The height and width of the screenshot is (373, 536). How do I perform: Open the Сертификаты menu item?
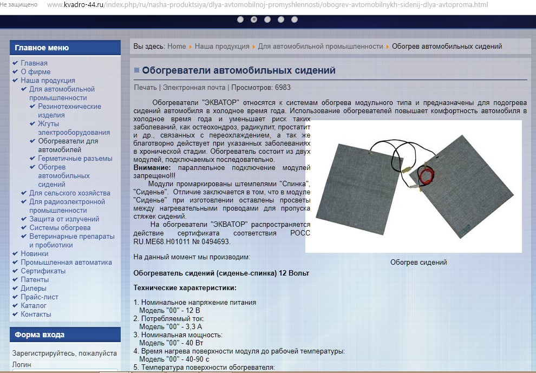click(x=43, y=271)
